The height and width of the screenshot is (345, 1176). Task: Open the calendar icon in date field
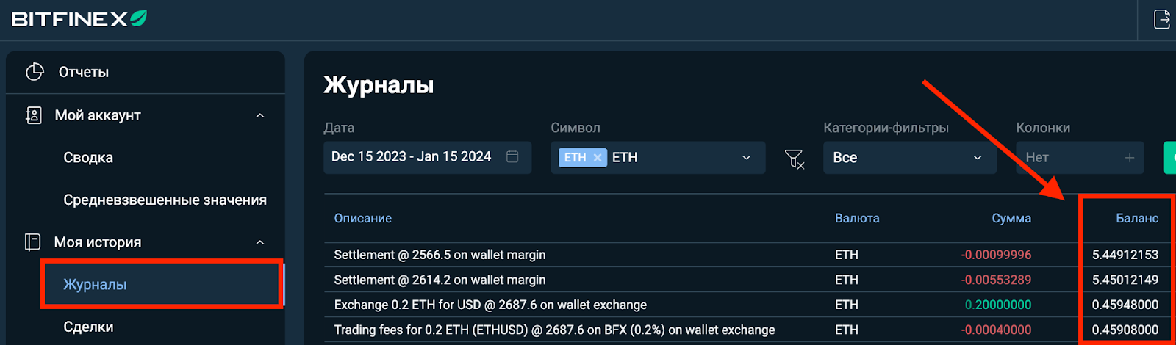(512, 156)
